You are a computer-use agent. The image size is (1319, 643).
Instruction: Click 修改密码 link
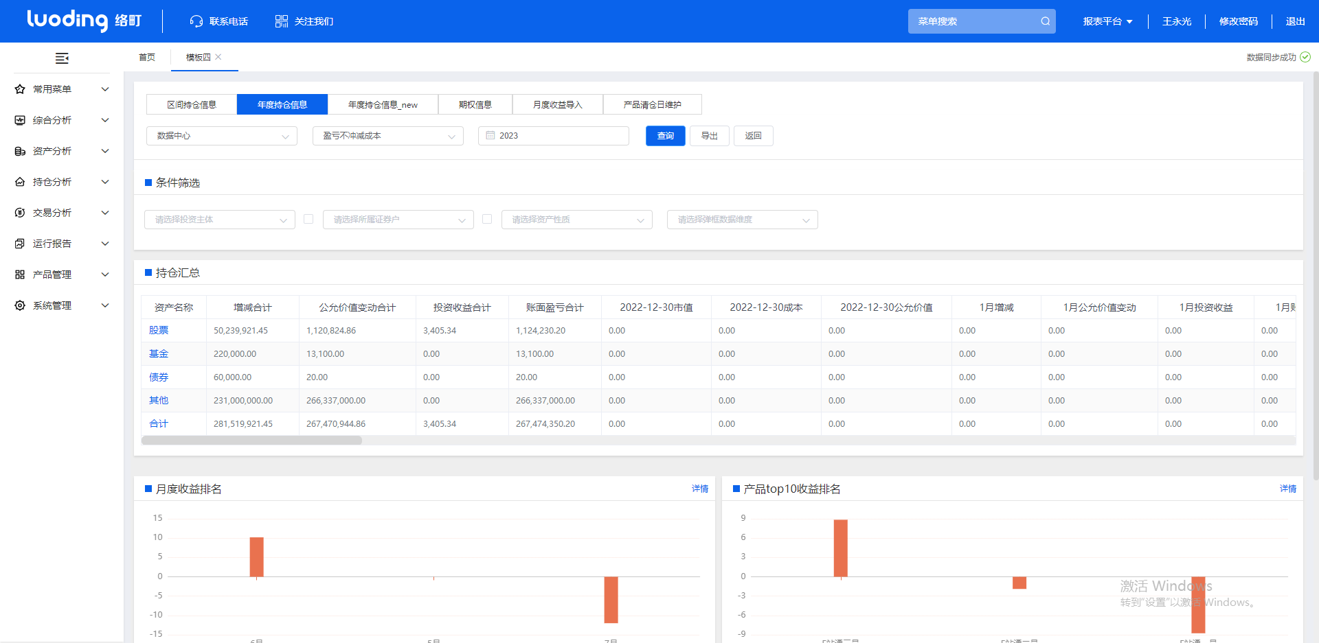point(1239,21)
